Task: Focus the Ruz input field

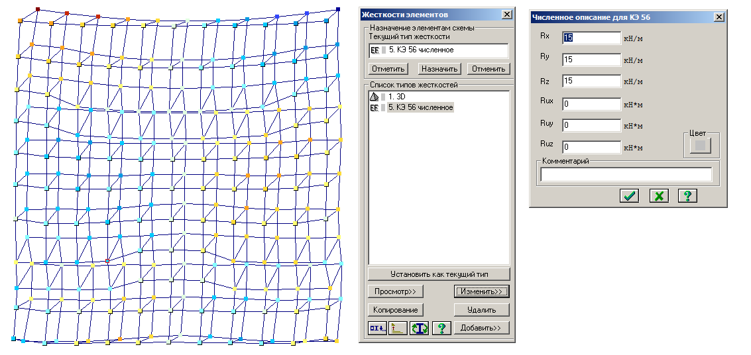Action: point(591,146)
